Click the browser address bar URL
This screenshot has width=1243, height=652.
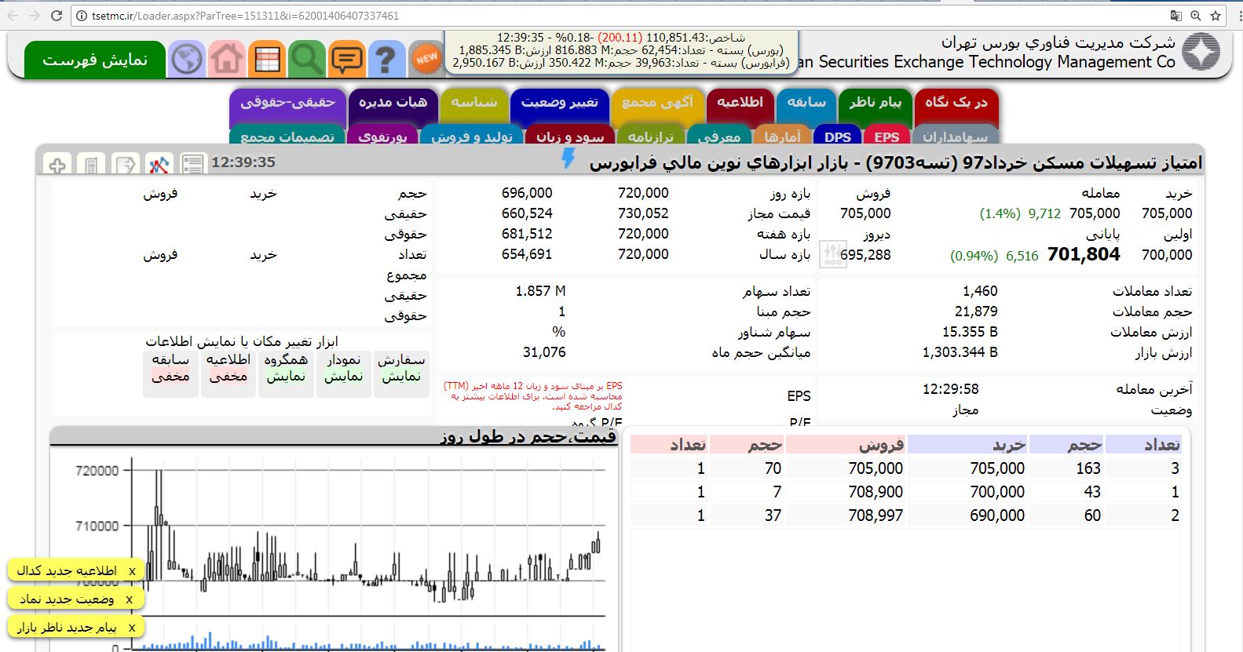[x=245, y=16]
